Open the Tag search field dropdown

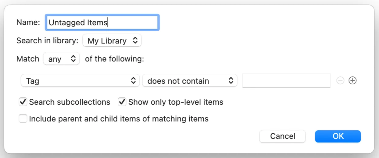pos(80,81)
